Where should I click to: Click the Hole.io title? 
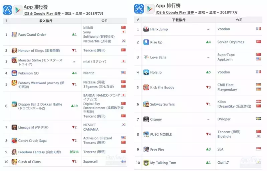coord(156,72)
